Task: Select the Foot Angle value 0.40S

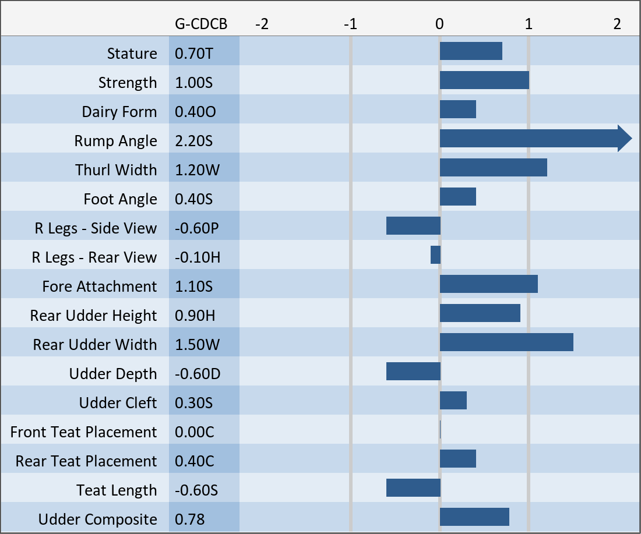Action: 194,199
